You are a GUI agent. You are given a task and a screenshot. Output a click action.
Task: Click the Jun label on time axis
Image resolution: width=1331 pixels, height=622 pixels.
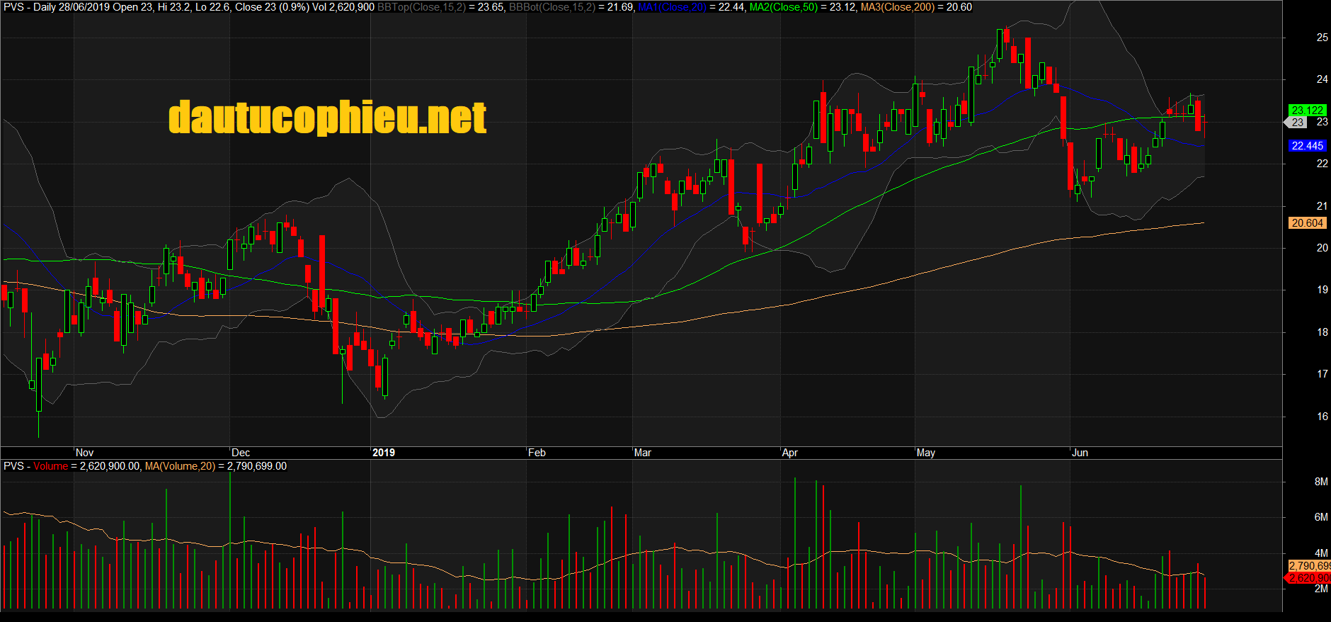tap(1080, 453)
